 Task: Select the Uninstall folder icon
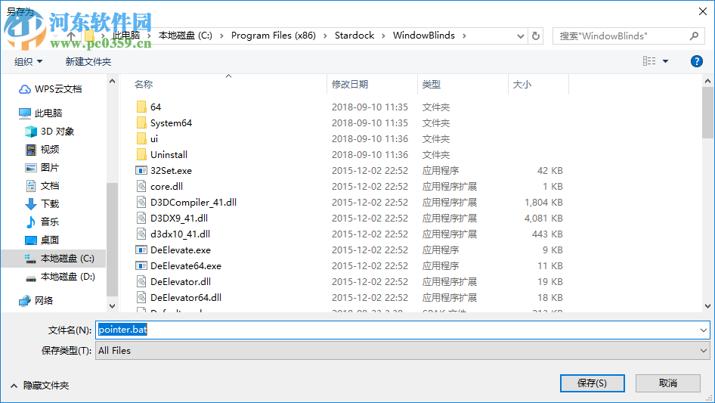point(141,155)
